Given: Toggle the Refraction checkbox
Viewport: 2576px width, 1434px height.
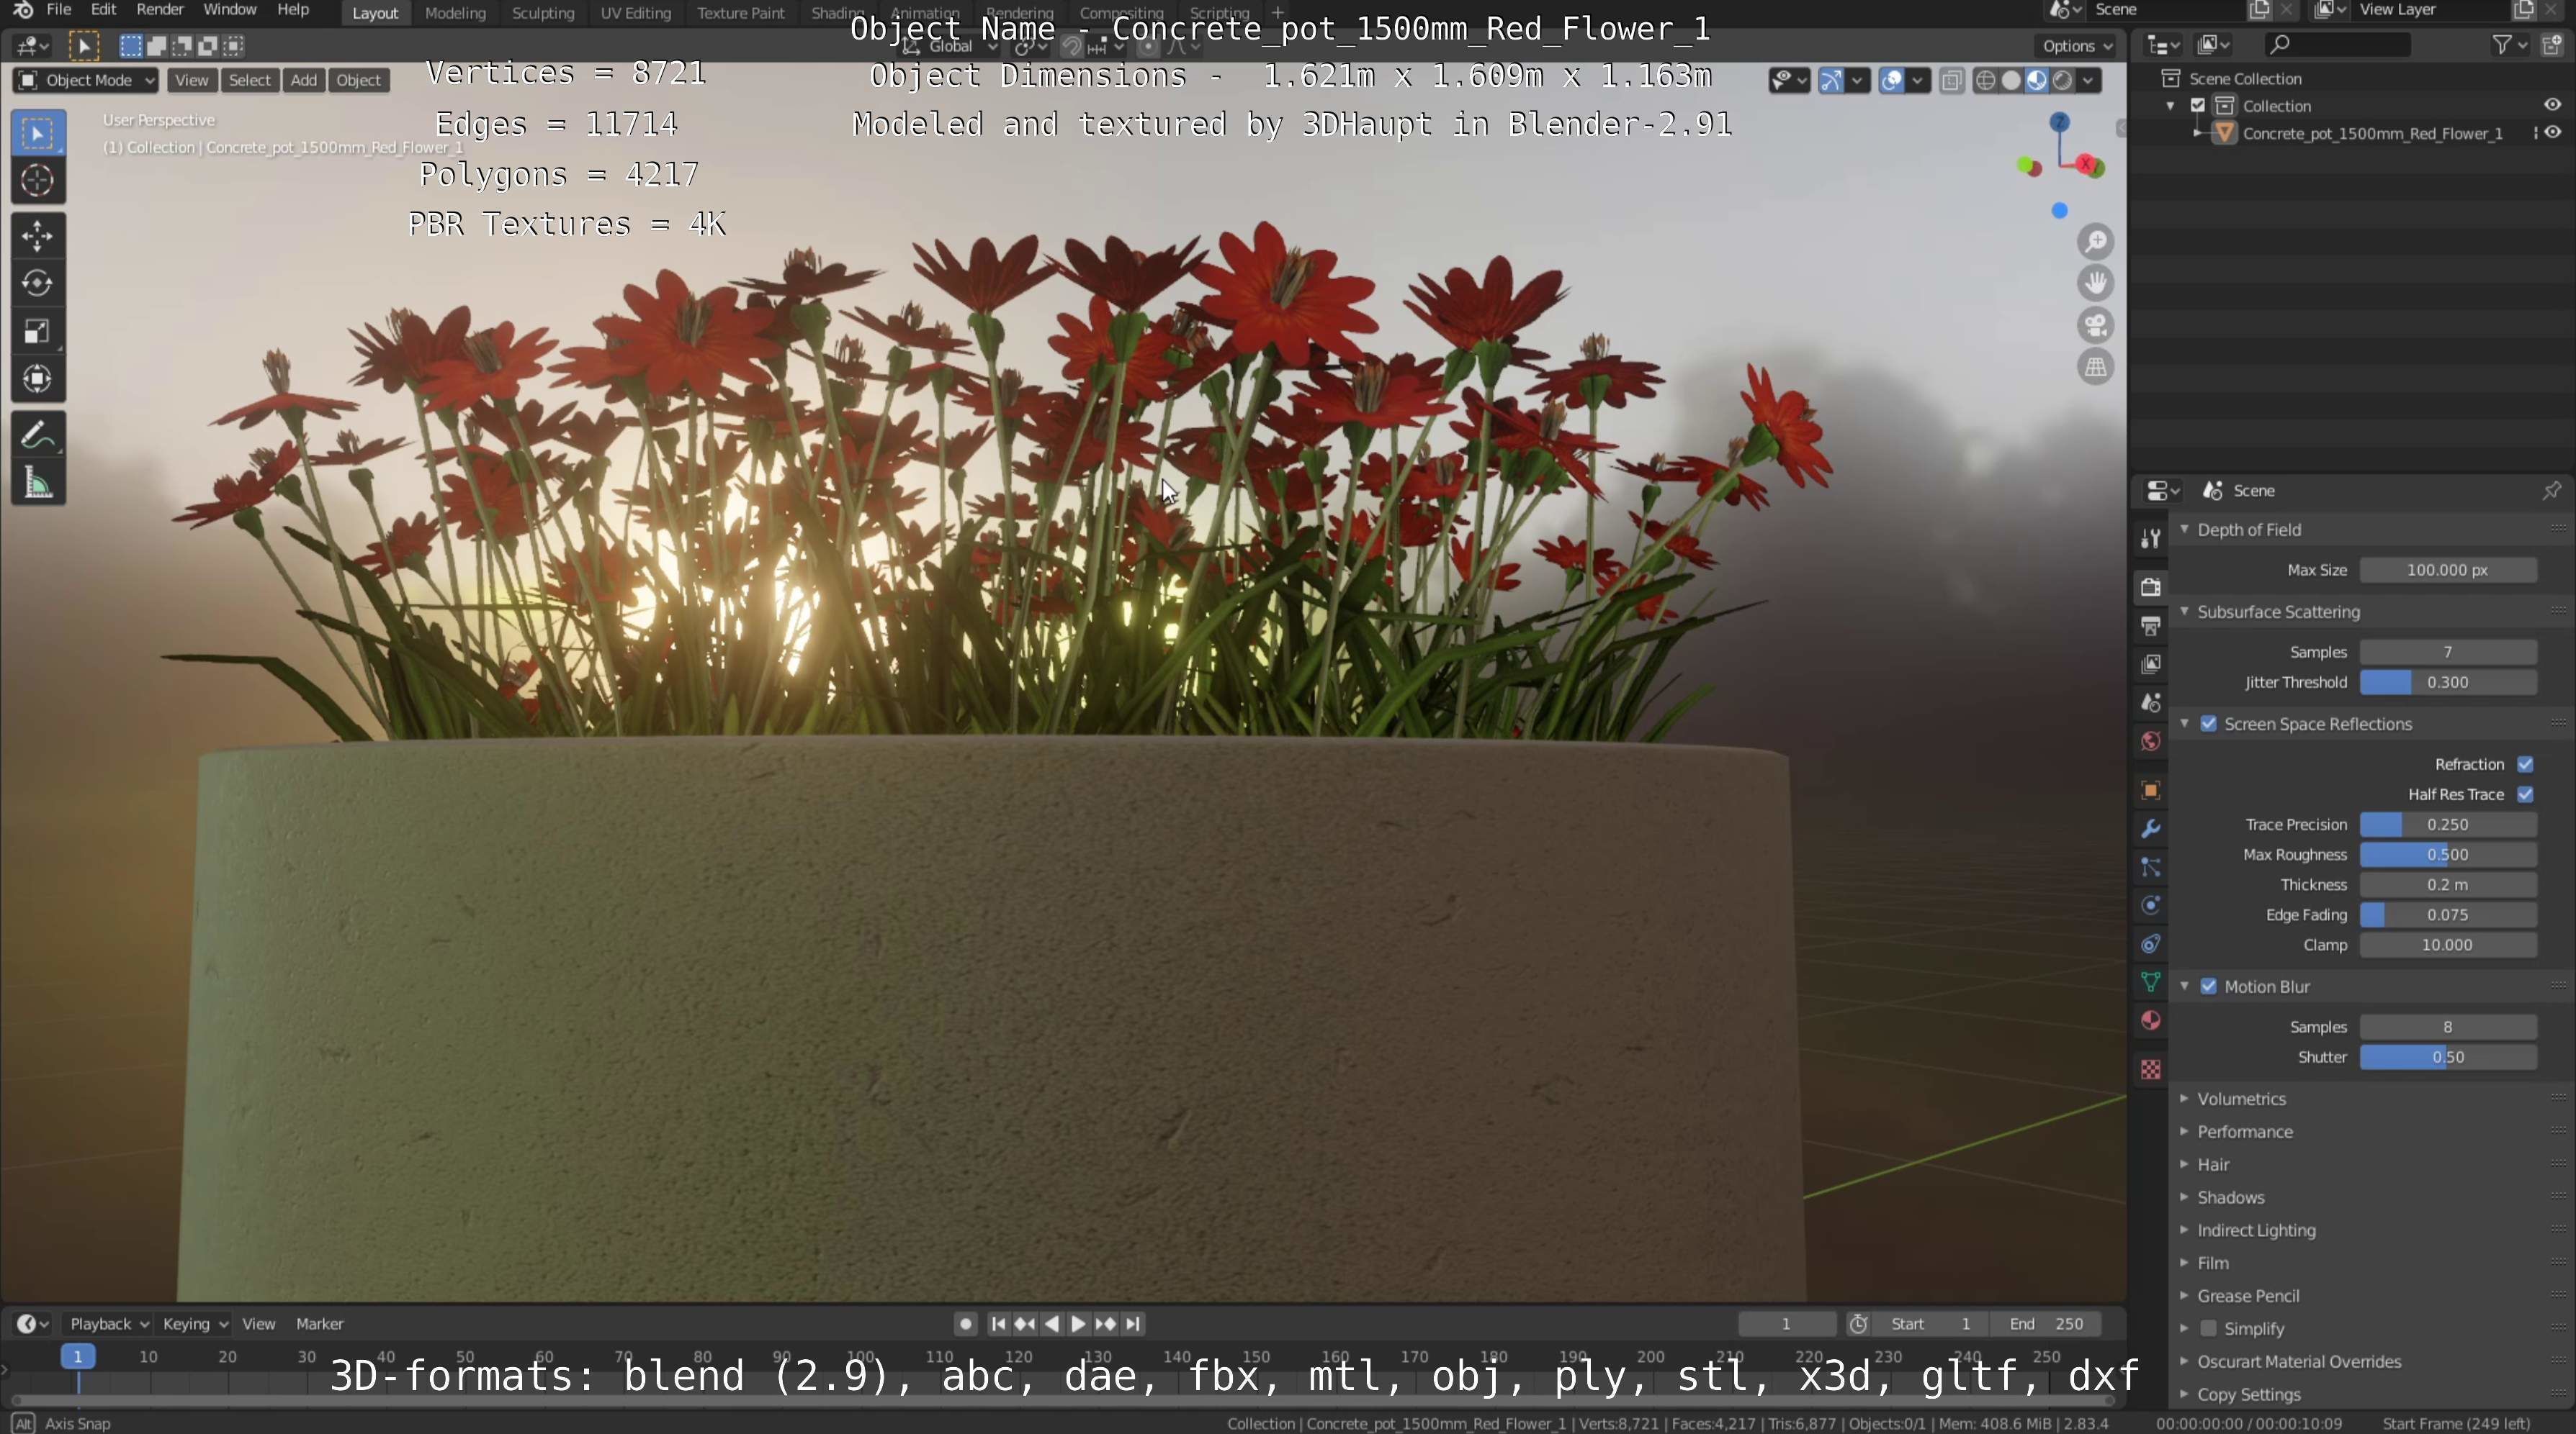Looking at the screenshot, I should [x=2525, y=764].
